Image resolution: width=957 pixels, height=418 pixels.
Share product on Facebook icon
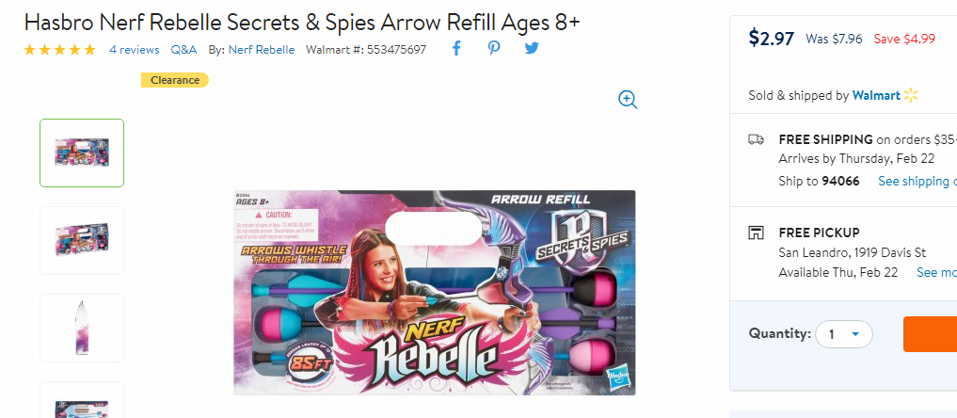pyautogui.click(x=456, y=49)
